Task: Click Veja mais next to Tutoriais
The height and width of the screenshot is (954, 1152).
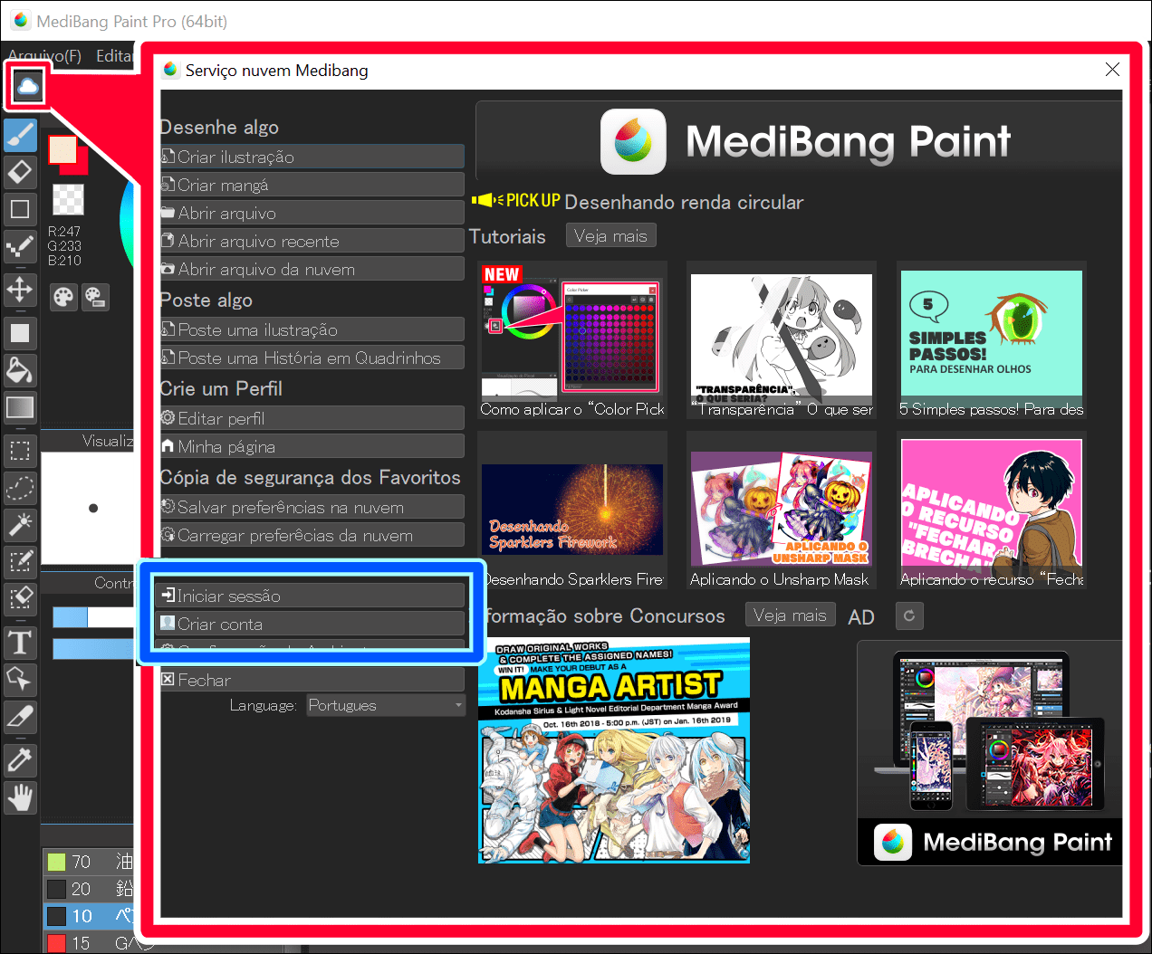Action: (x=610, y=235)
